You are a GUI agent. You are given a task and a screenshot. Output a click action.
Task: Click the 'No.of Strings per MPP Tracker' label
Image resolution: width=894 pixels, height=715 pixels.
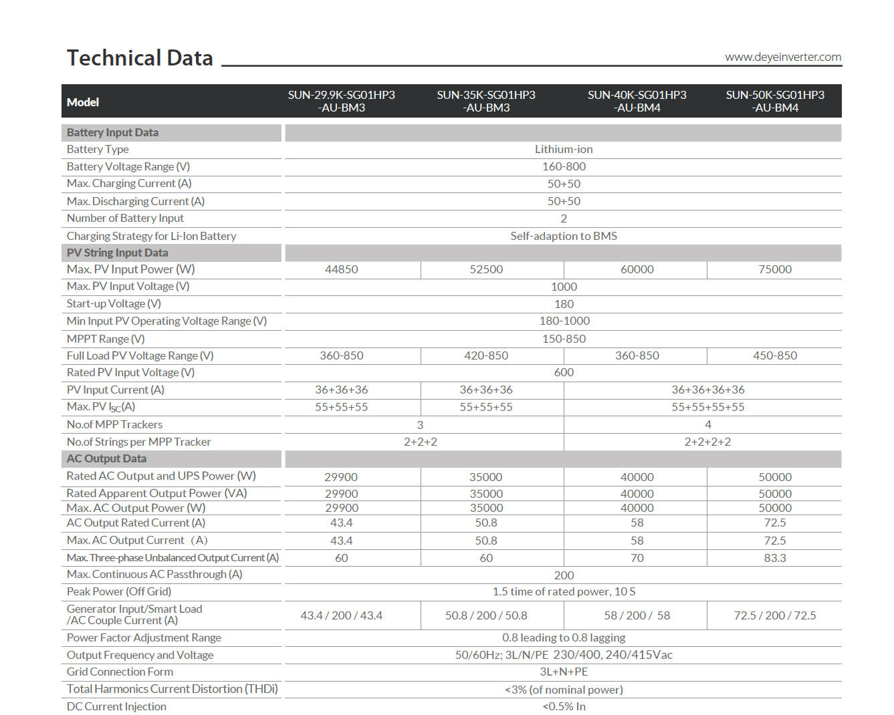(x=138, y=442)
